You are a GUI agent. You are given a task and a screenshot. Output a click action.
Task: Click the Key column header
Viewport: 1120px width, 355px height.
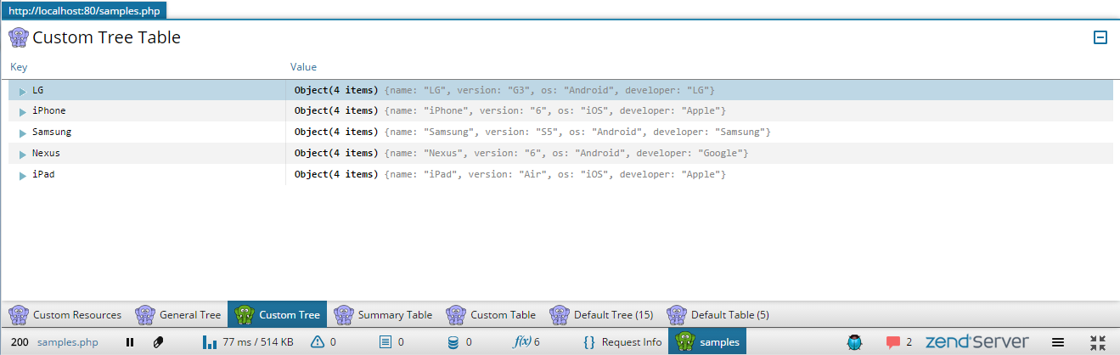[19, 67]
